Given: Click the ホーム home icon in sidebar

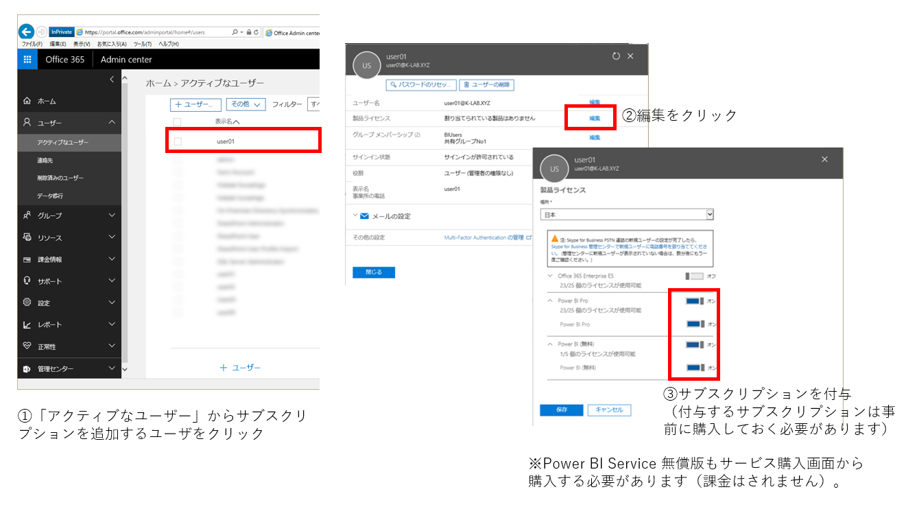Looking at the screenshot, I should pos(27,101).
